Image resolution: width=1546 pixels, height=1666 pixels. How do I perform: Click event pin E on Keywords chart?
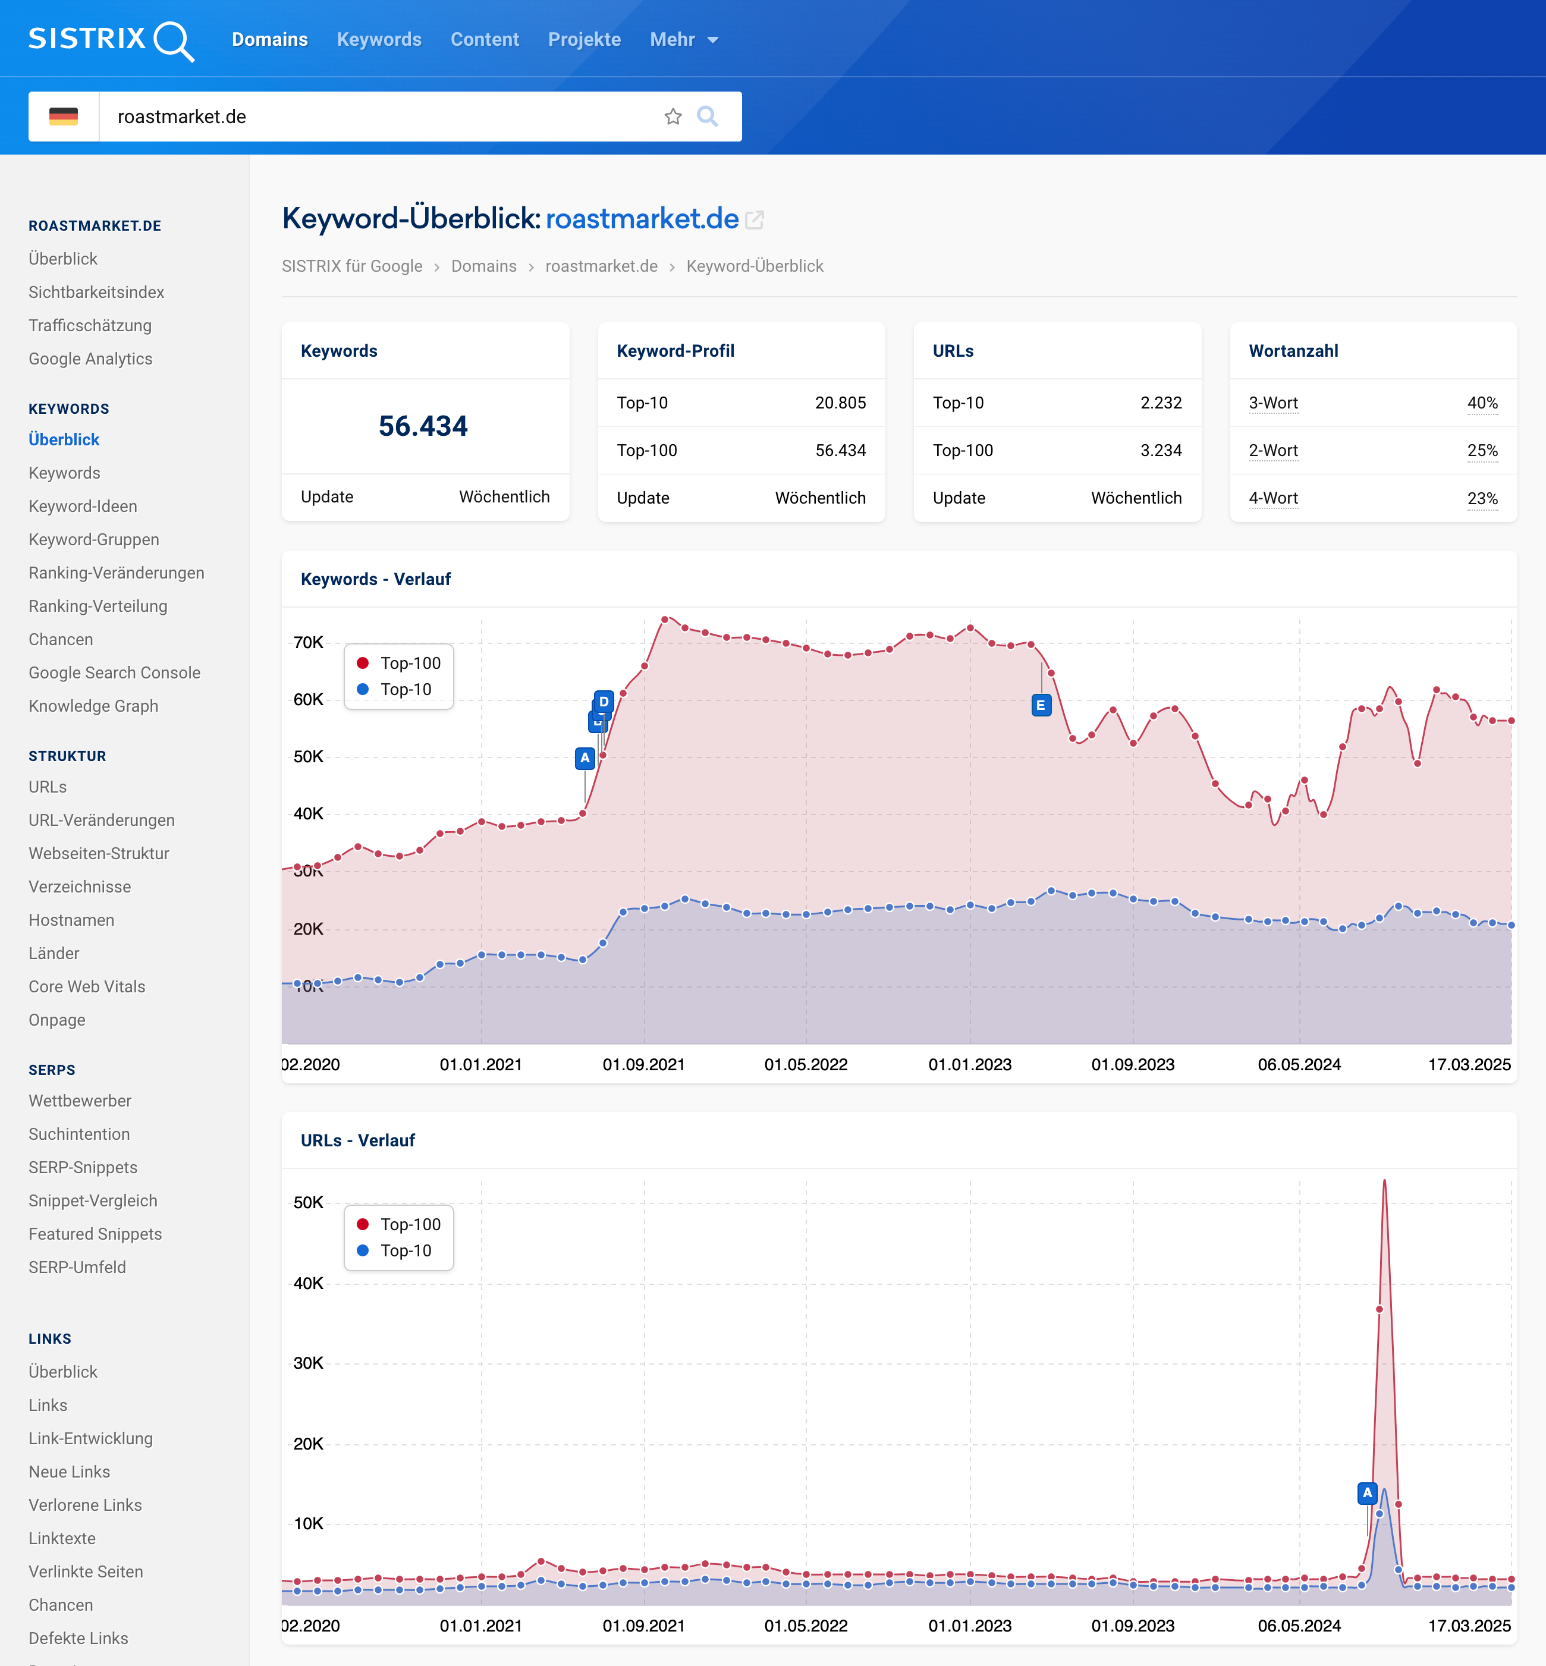tap(1041, 705)
